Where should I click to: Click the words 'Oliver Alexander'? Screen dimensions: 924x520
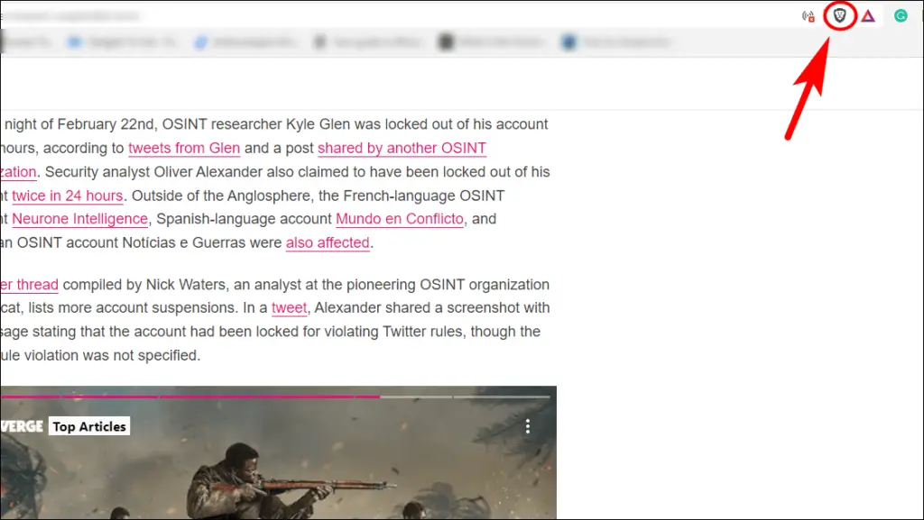pyautogui.click(x=208, y=172)
